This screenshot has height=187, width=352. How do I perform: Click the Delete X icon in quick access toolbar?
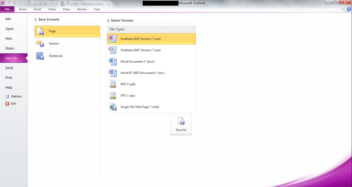click(x=68, y=3)
